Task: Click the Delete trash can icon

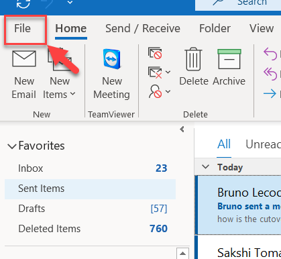Action: point(193,59)
